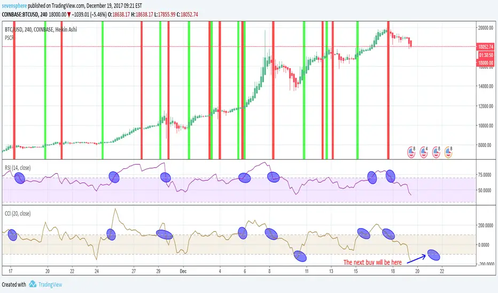Click the price change -1039.01 (-5.46%)
This screenshot has width=498, height=293.
89,14
